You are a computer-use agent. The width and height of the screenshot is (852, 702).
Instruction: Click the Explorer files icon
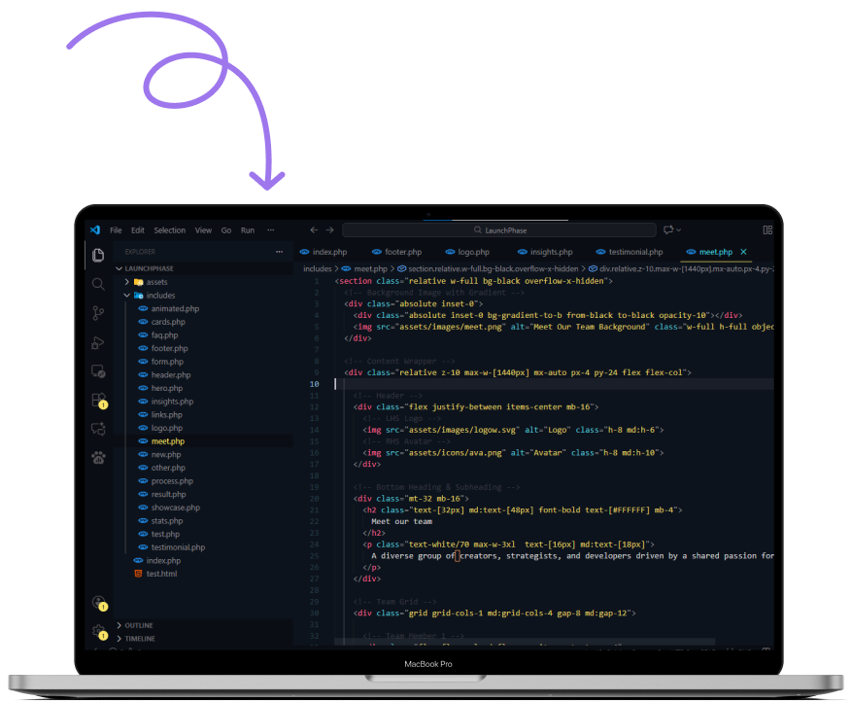coord(98,255)
